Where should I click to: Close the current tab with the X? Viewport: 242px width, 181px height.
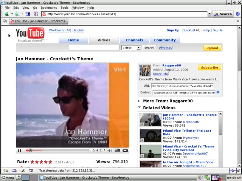(x=238, y=21)
